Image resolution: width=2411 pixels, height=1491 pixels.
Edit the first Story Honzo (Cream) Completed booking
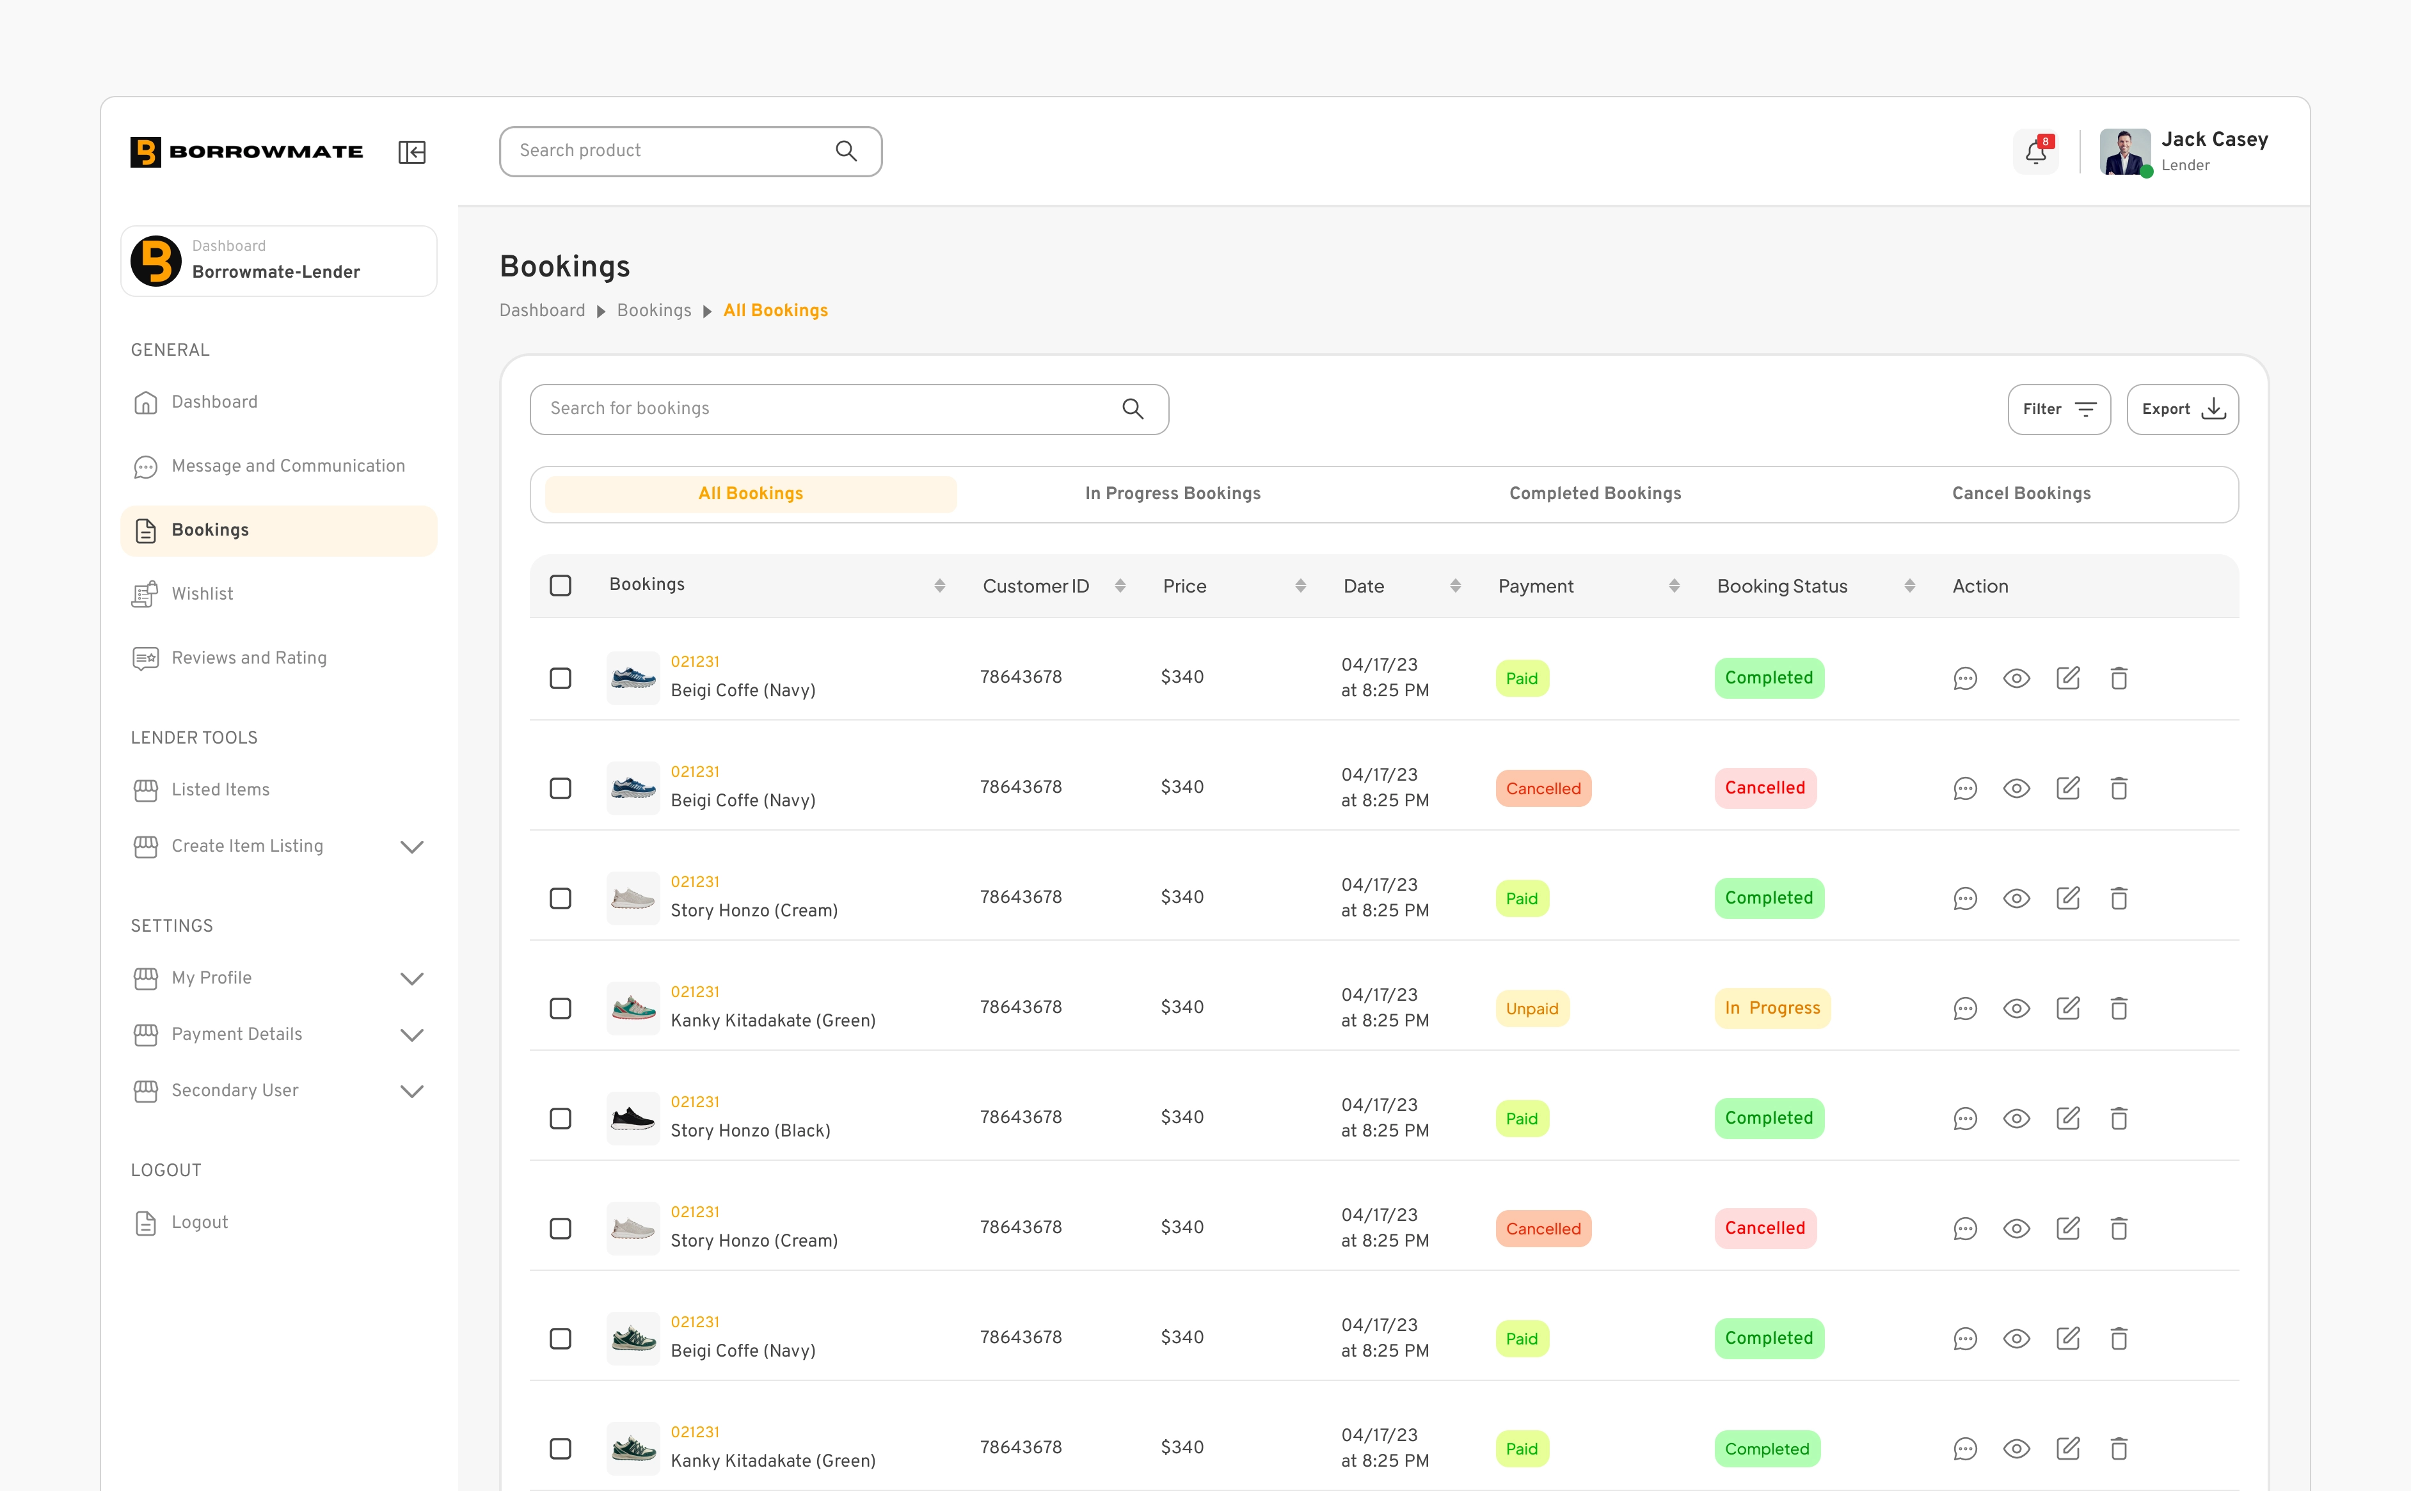click(x=2068, y=897)
